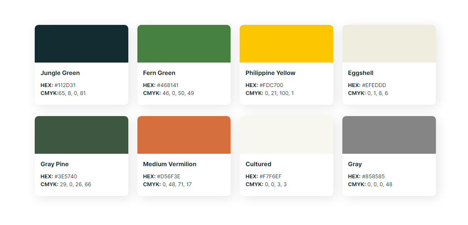The height and width of the screenshot is (225, 468).
Task: Click the CMYK value 0, 1, 8, 6
Action: click(377, 93)
